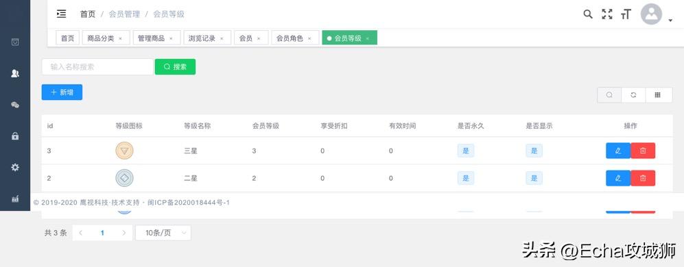The width and height of the screenshot is (684, 267).
Task: Open the font size icon in header
Action: [x=626, y=14]
